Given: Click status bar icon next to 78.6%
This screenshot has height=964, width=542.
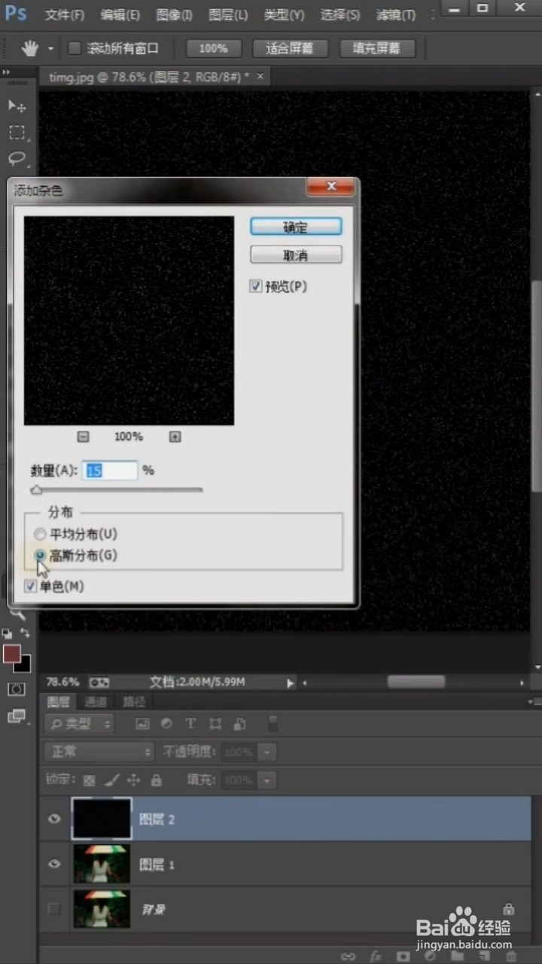Looking at the screenshot, I should (x=99, y=682).
